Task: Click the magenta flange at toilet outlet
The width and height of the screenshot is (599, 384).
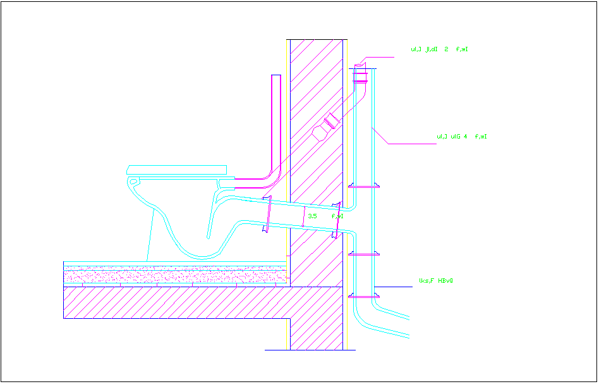Action: pyautogui.click(x=267, y=215)
